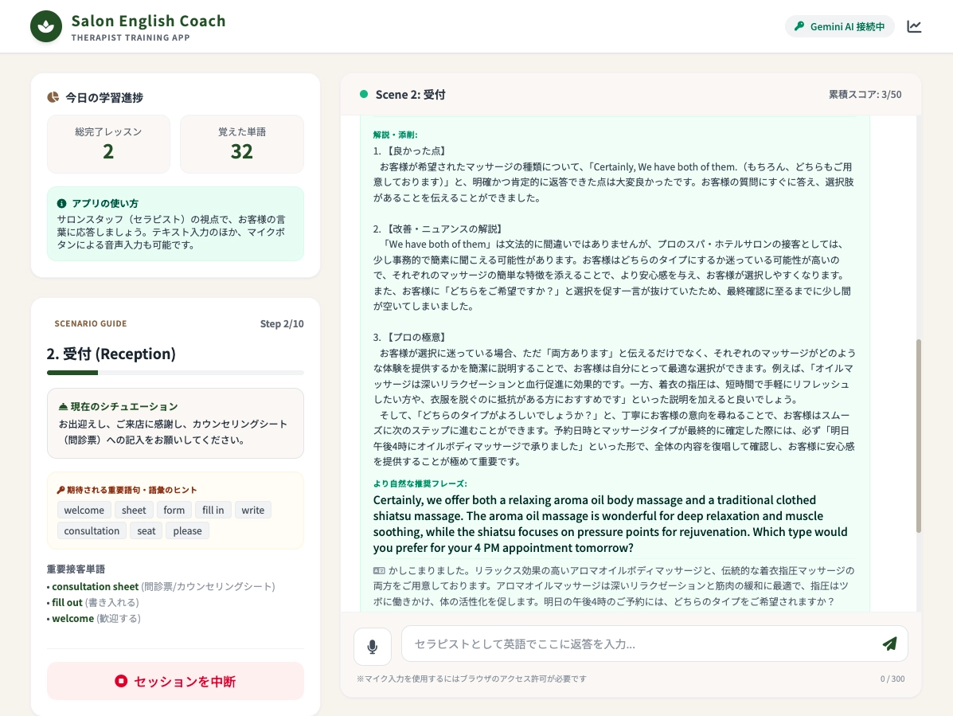Click the scenario step progress bar
Screen dimensions: 953x716
click(175, 373)
